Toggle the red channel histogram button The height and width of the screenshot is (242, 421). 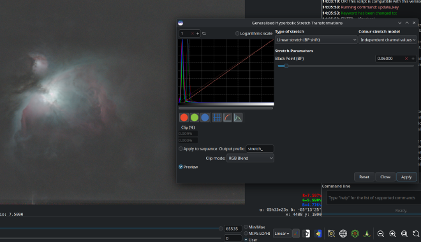pos(184,117)
